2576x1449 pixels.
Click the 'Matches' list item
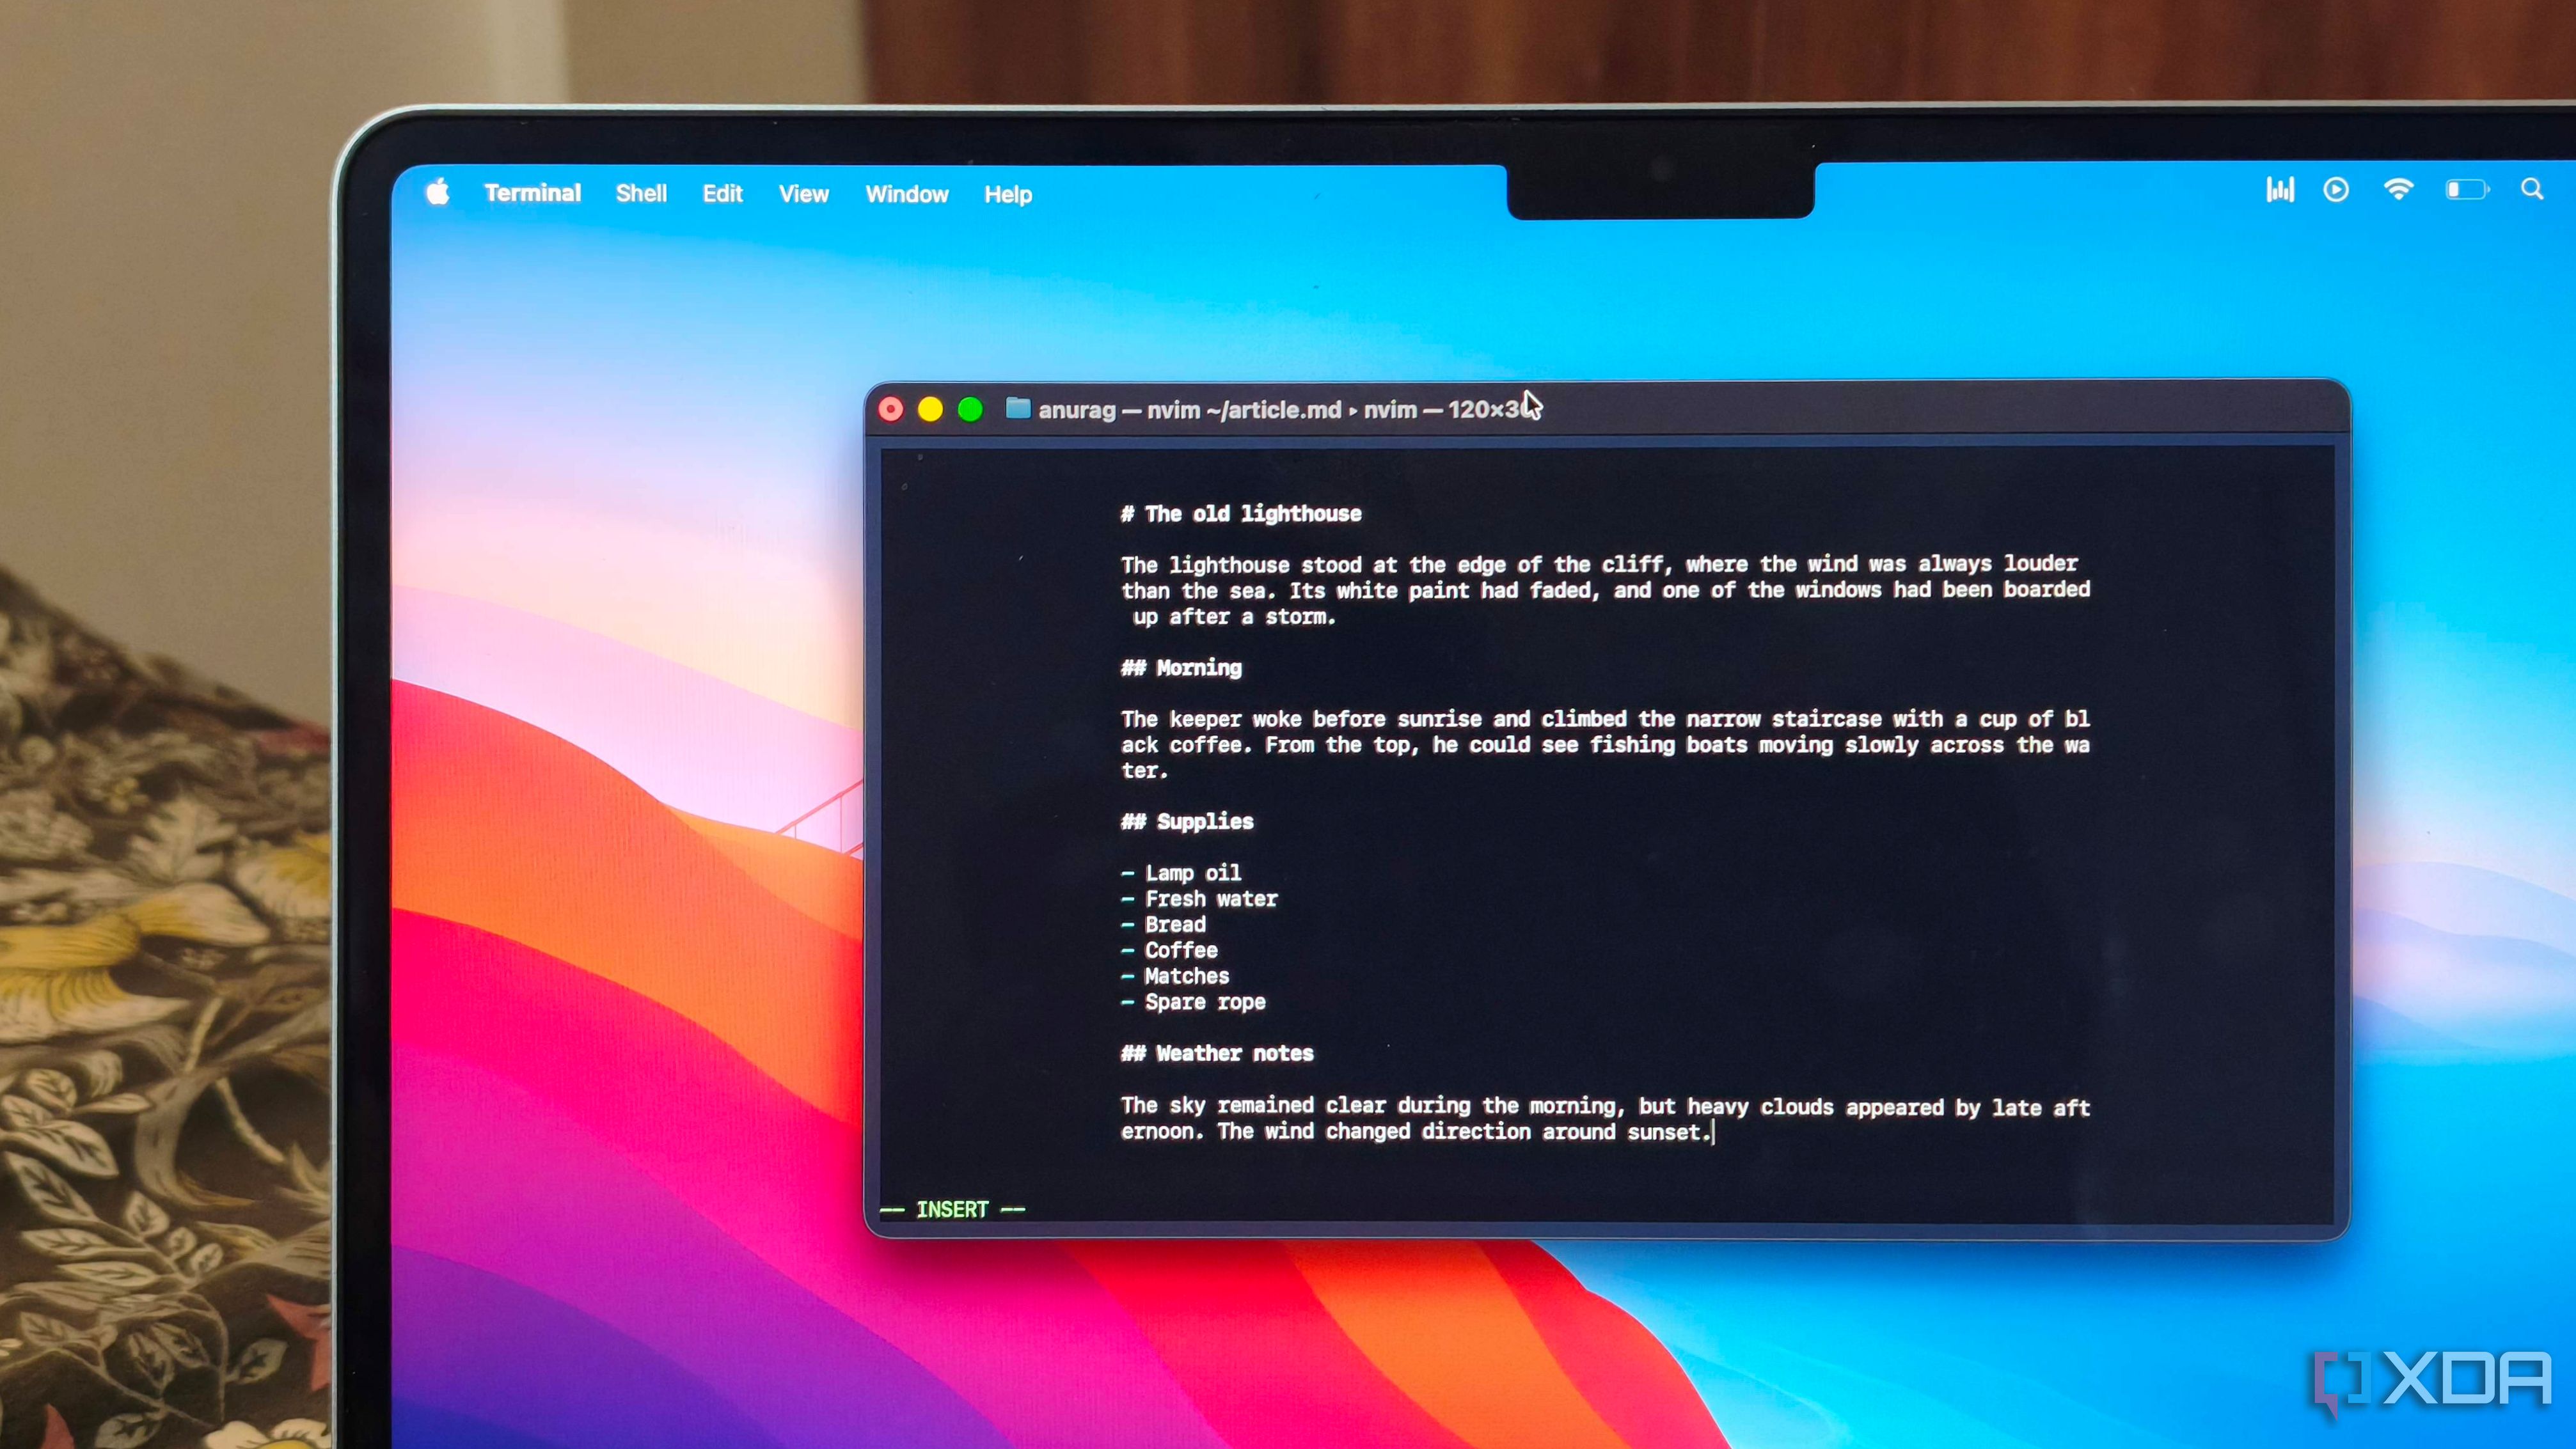1175,976
